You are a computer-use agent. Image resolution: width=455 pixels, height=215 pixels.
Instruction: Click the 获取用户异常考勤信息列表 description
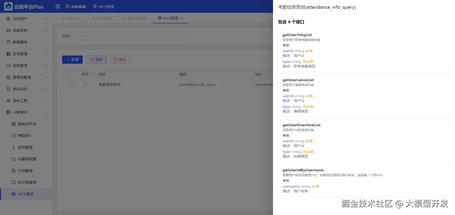coord(301,40)
